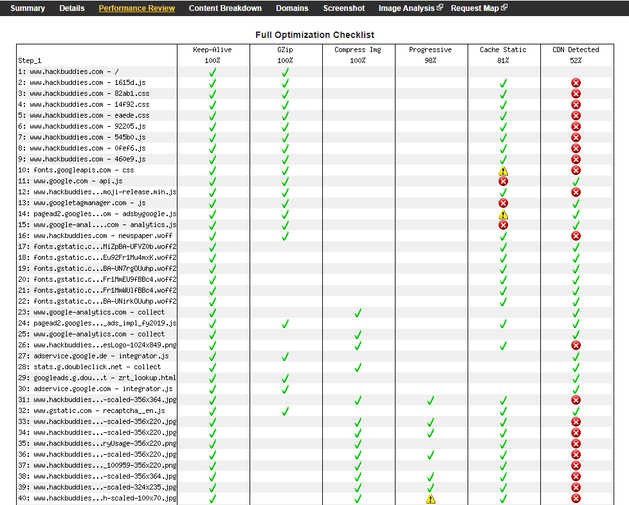Select row 1 www.hackbuddies.com - /

pyautogui.click(x=68, y=72)
